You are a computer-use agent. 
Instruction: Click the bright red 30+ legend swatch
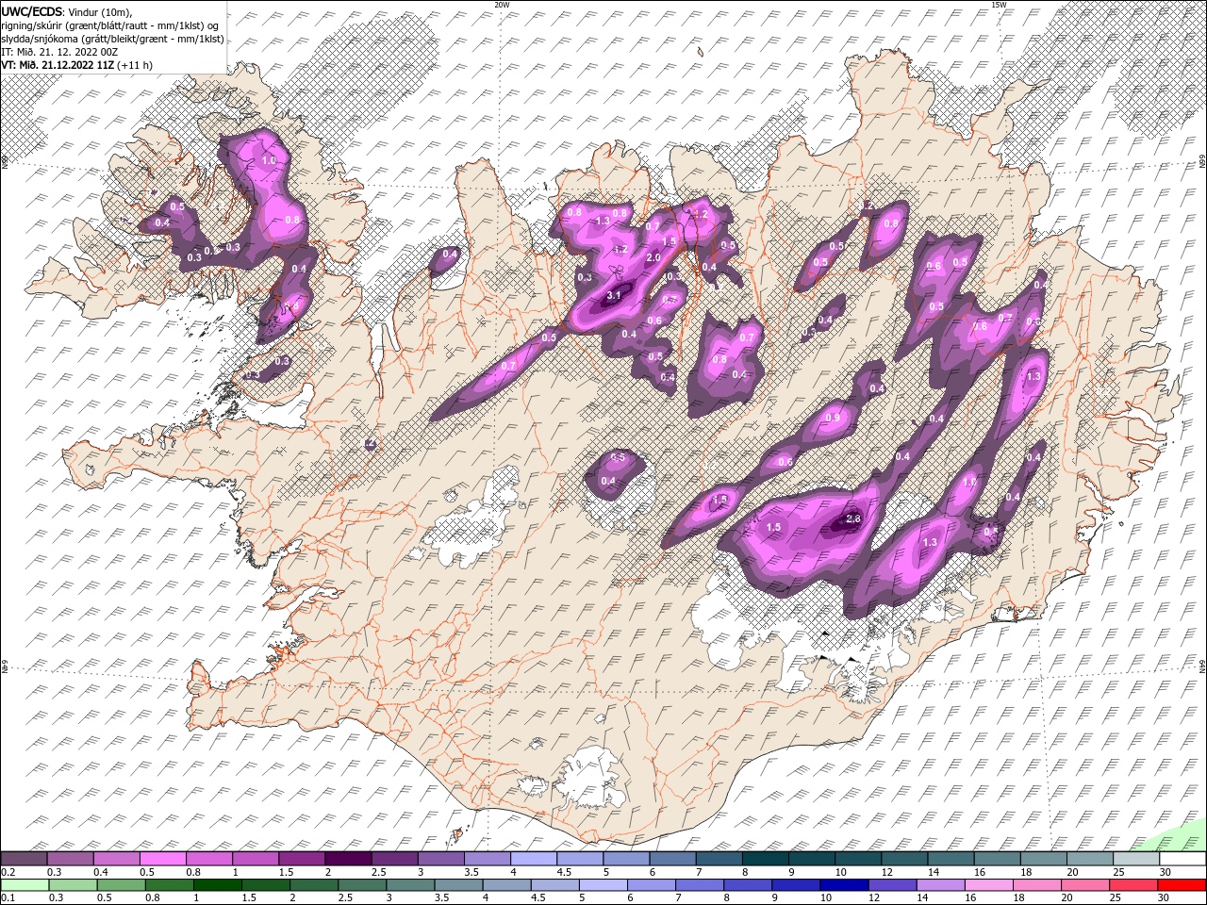pos(1182,885)
